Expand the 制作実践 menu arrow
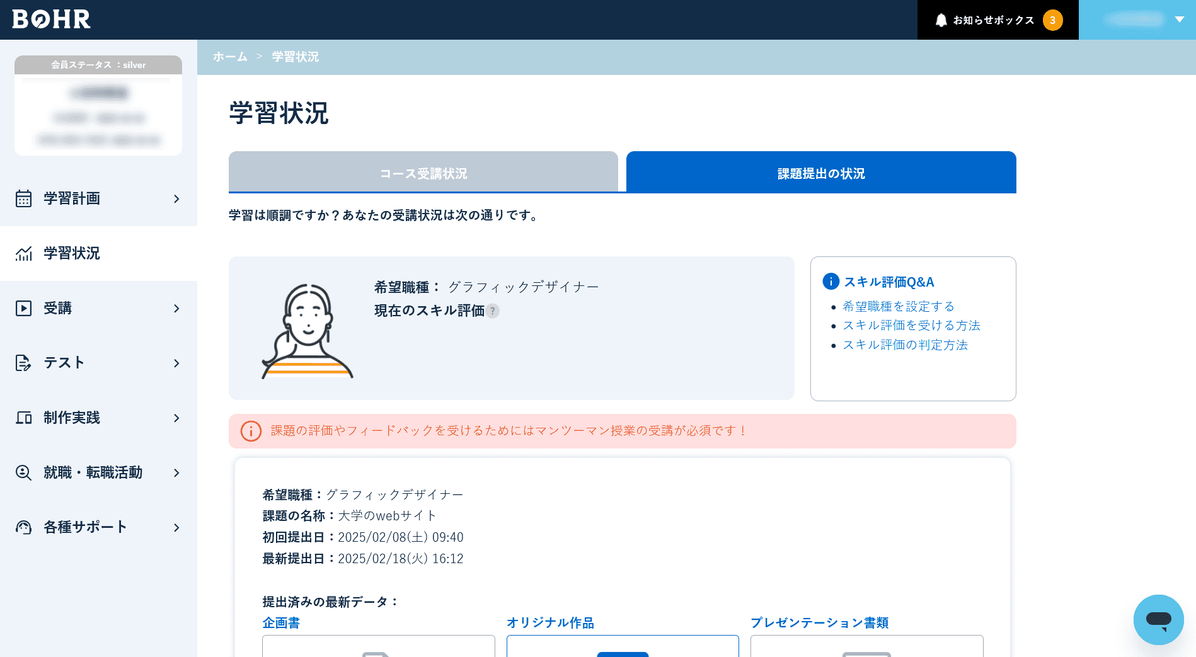 click(x=176, y=418)
